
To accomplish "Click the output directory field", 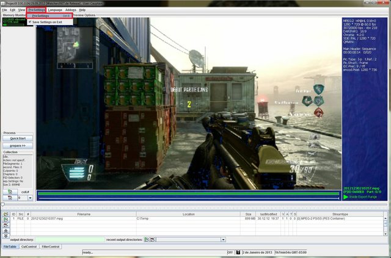I will pyautogui.click(x=70, y=240).
